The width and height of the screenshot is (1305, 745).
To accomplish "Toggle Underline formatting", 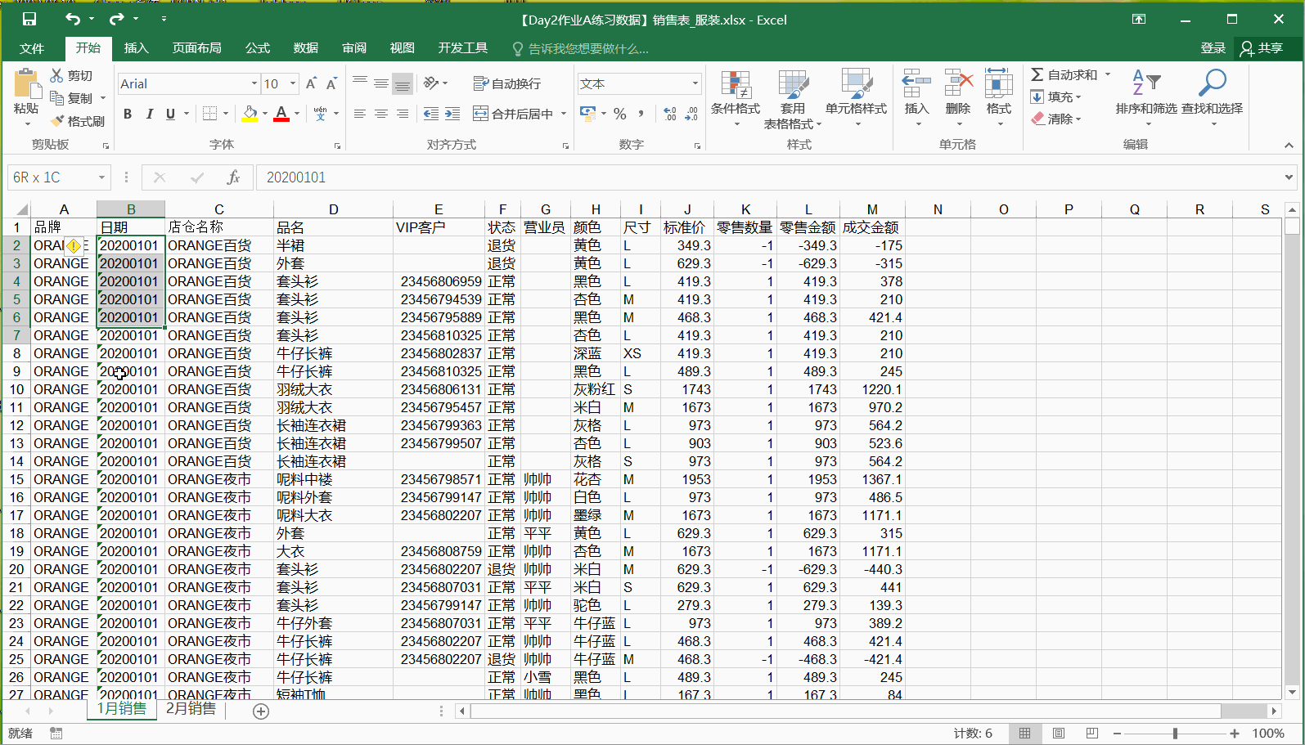I will (x=170, y=114).
